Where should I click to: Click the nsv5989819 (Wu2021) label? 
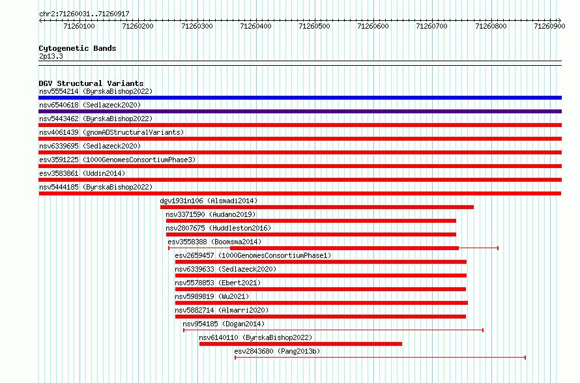click(x=212, y=296)
